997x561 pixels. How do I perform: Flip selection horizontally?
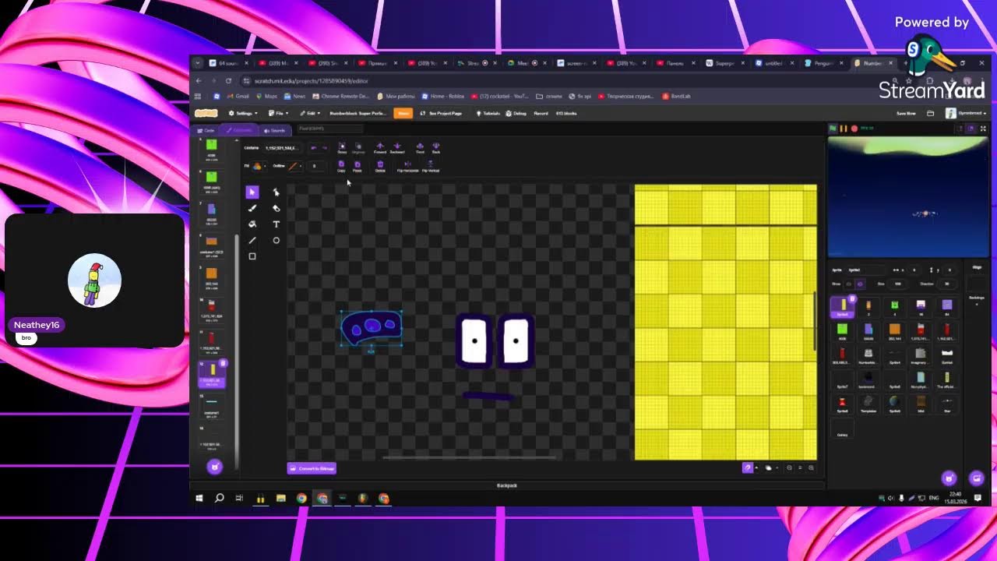point(407,166)
